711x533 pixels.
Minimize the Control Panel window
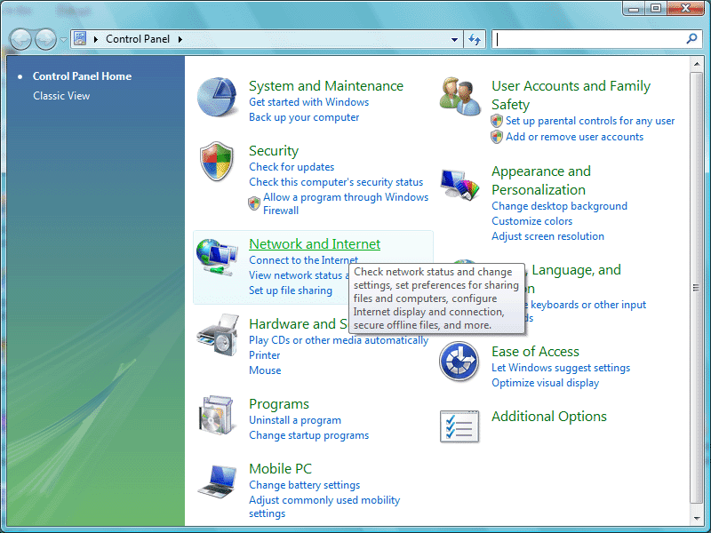[634, 9]
